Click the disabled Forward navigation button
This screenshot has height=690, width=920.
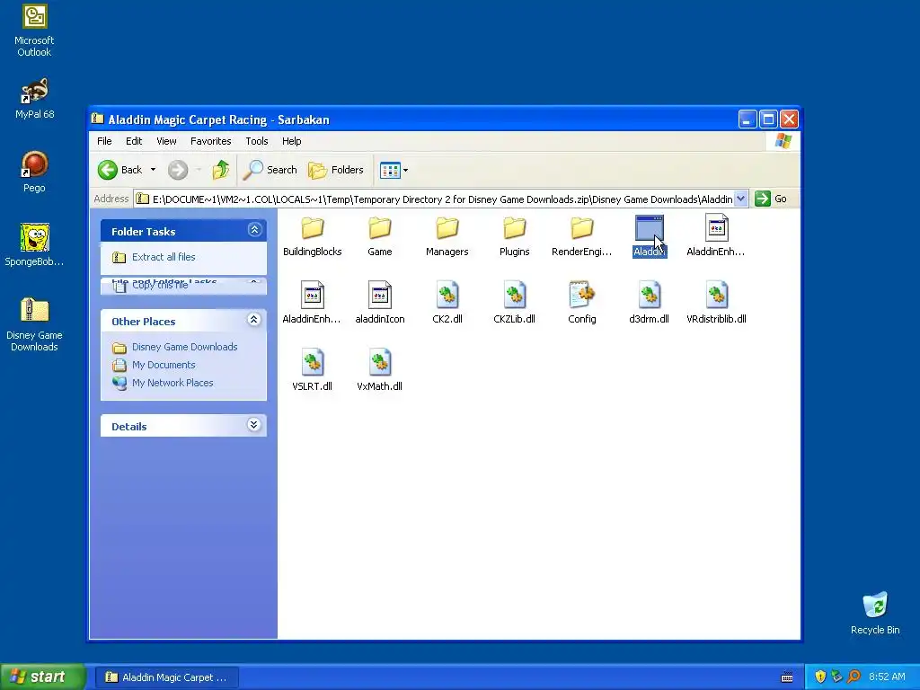(178, 170)
